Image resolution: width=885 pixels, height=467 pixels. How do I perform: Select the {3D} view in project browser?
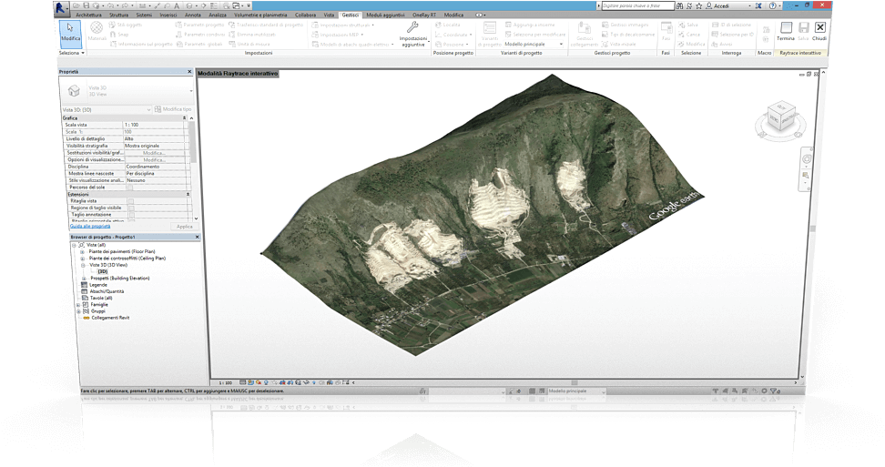tap(102, 271)
